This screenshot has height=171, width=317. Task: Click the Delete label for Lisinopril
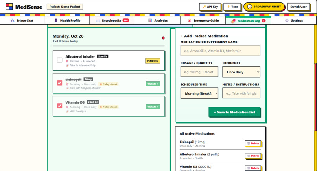(255, 144)
